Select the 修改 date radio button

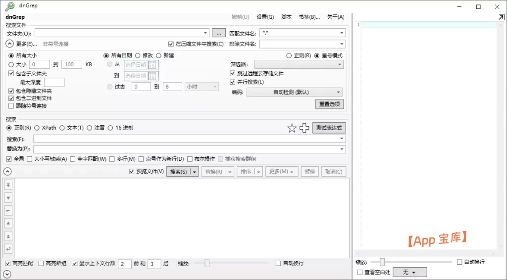138,55
